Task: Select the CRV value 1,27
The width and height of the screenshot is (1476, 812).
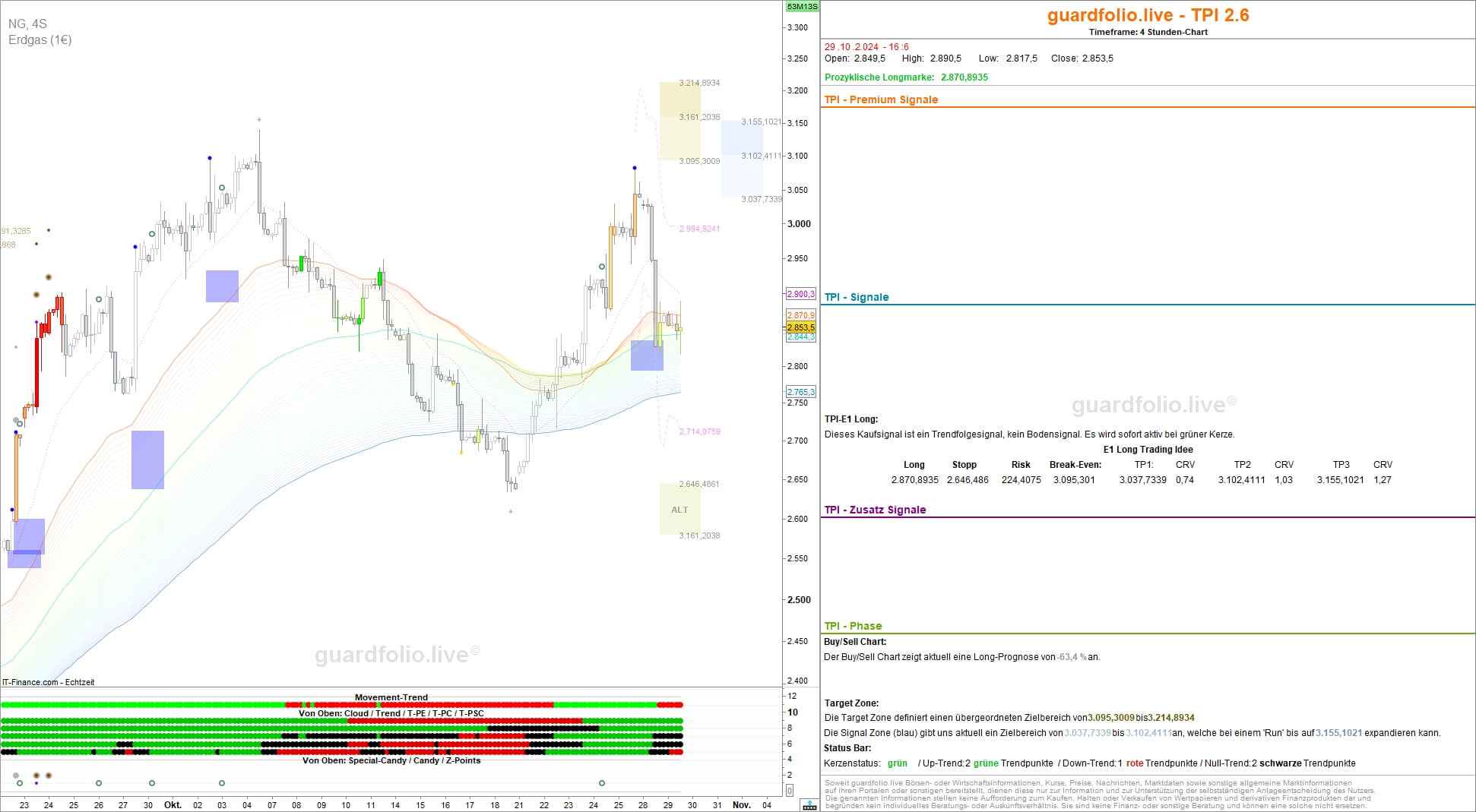Action: [1383, 480]
